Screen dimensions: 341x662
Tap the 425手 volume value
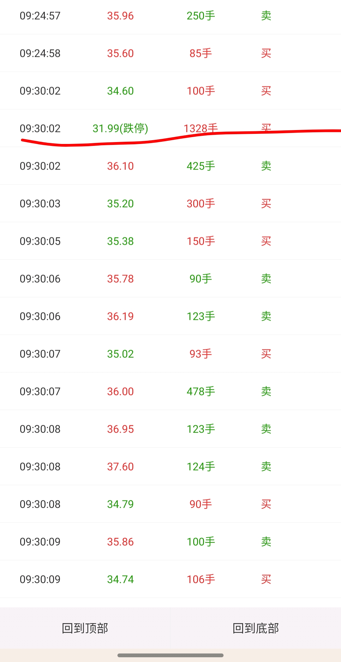tap(201, 166)
